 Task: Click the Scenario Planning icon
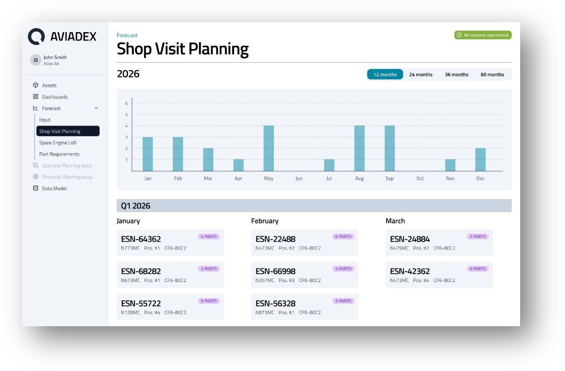pyautogui.click(x=35, y=165)
